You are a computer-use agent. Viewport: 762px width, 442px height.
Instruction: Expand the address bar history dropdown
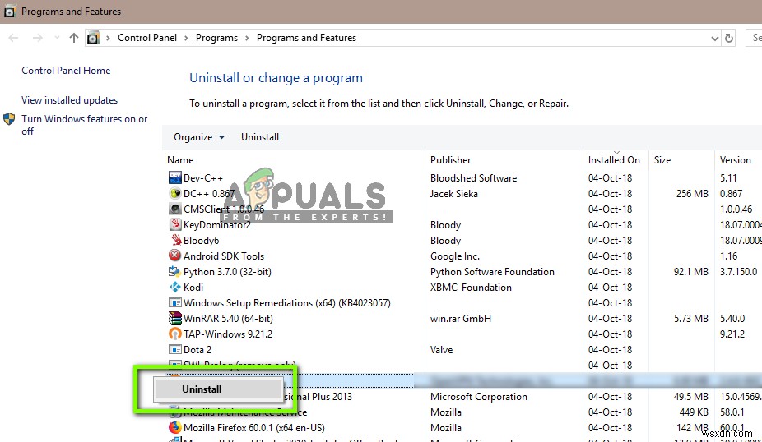[x=715, y=38]
